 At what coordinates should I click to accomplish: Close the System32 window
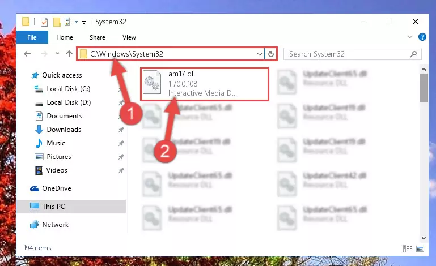click(x=416, y=22)
